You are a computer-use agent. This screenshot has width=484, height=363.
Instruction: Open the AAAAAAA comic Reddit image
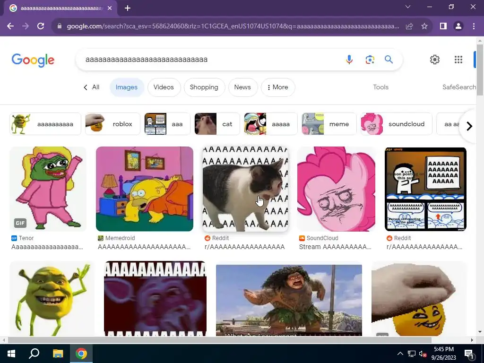click(425, 189)
